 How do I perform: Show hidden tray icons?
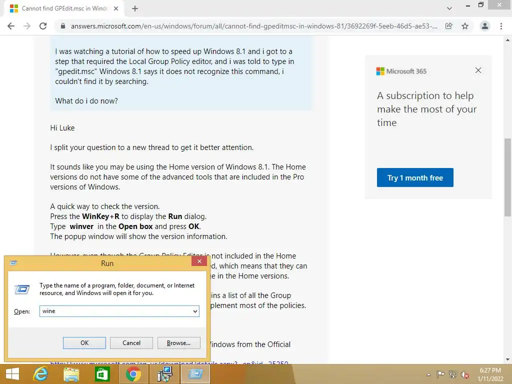tap(428, 374)
